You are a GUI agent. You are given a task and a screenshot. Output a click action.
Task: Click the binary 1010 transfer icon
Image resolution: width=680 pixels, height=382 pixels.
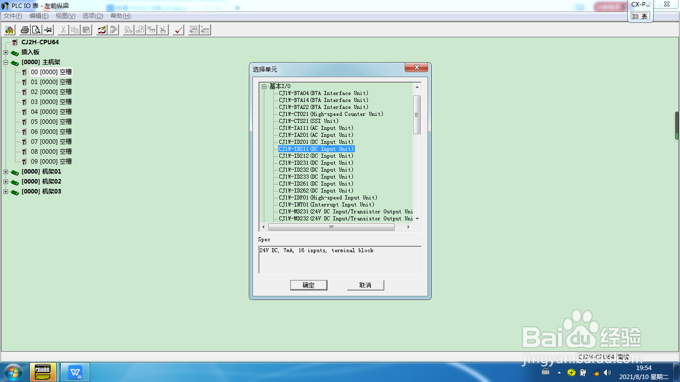tap(194, 30)
